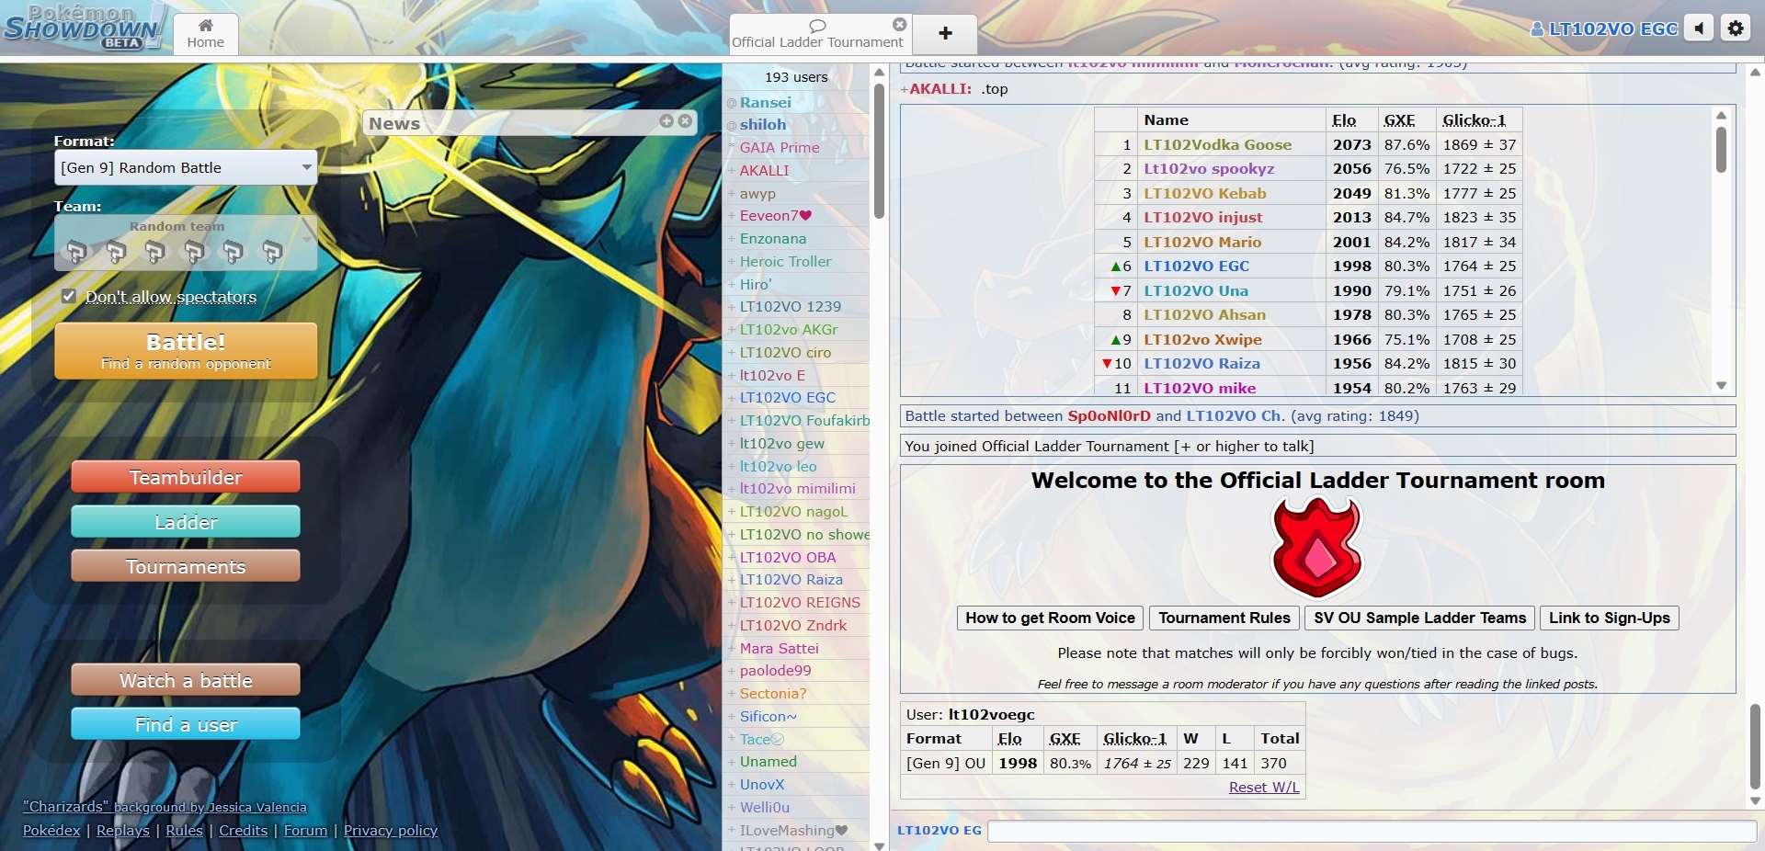Screen dimensions: 1765x851
Task: Click Link to Sign-Ups
Action: click(x=1610, y=618)
